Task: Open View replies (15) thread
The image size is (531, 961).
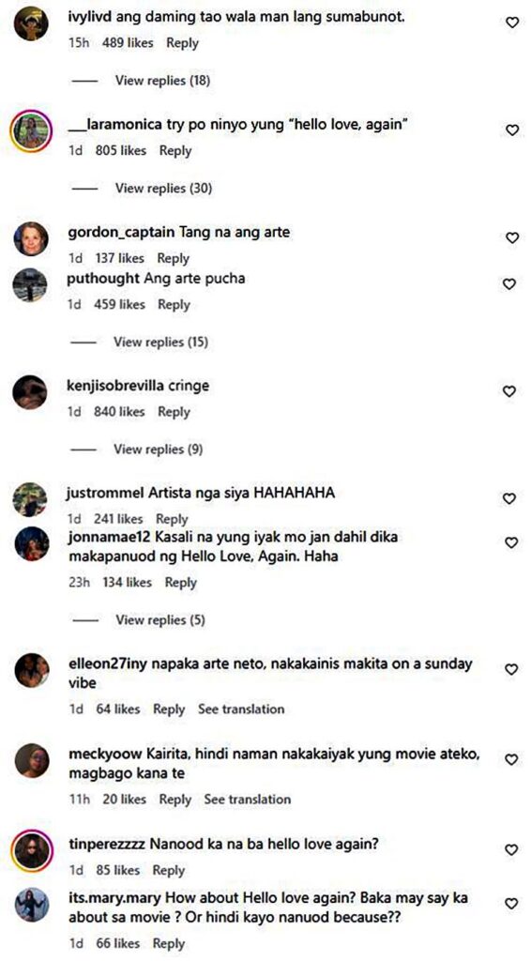Action: pyautogui.click(x=160, y=342)
